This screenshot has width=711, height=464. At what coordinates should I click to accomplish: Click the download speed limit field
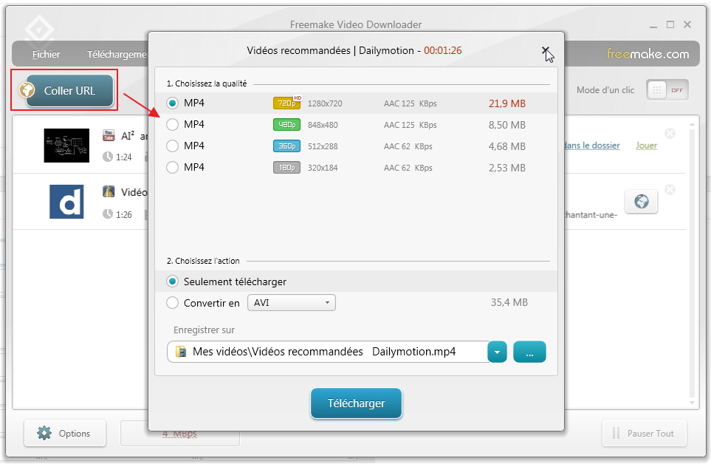click(179, 434)
